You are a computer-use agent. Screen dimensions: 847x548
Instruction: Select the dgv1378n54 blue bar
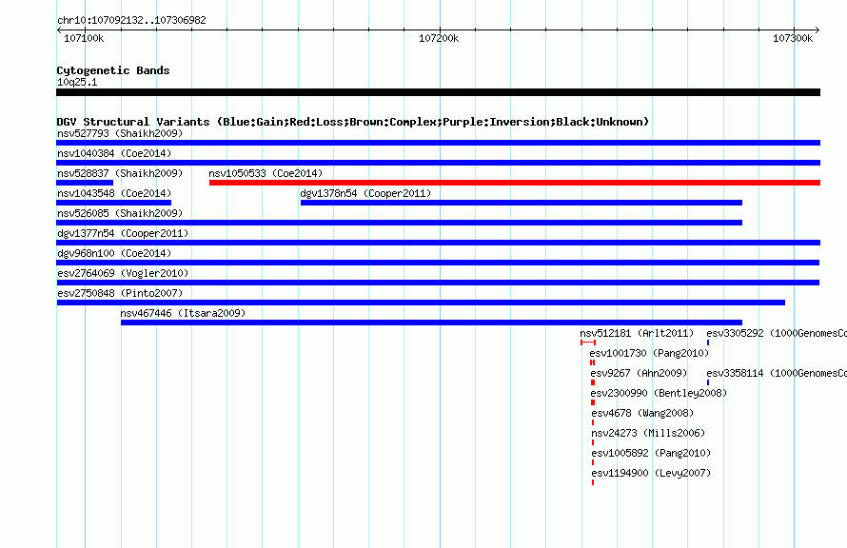pos(522,203)
